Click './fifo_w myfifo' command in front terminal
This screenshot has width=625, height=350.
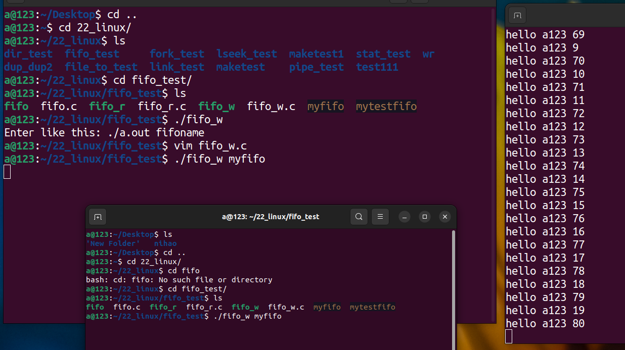pyautogui.click(x=247, y=316)
